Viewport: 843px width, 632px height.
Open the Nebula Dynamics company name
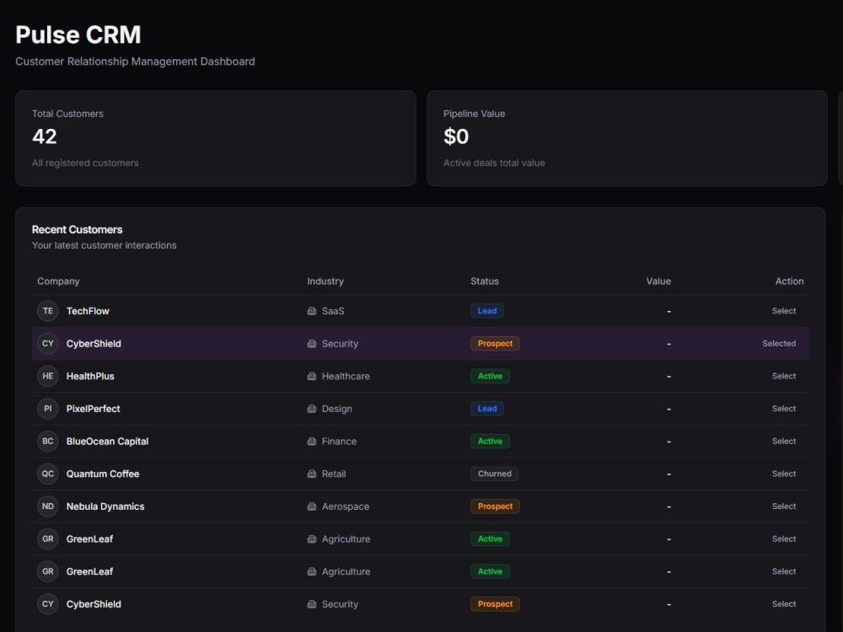point(105,506)
